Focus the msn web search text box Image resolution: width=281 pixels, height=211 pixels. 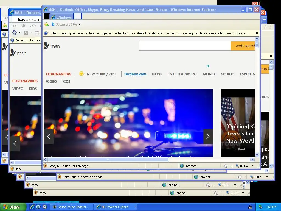(x=185, y=46)
